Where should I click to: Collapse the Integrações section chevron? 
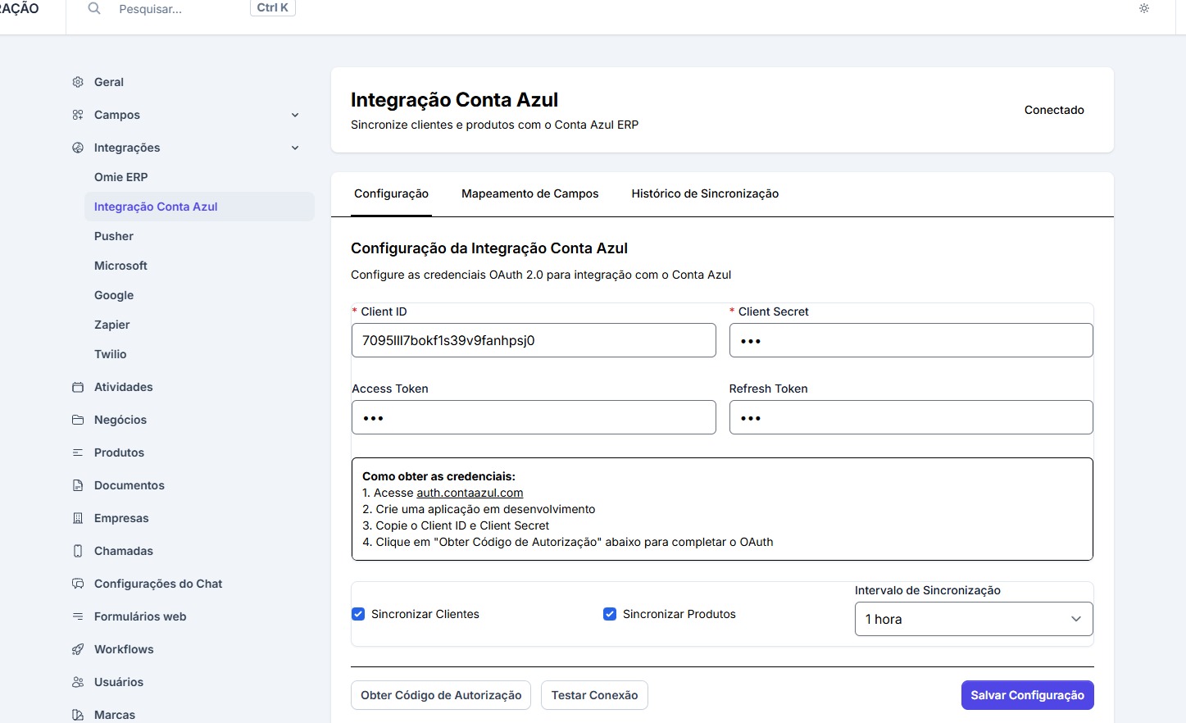pyautogui.click(x=295, y=148)
